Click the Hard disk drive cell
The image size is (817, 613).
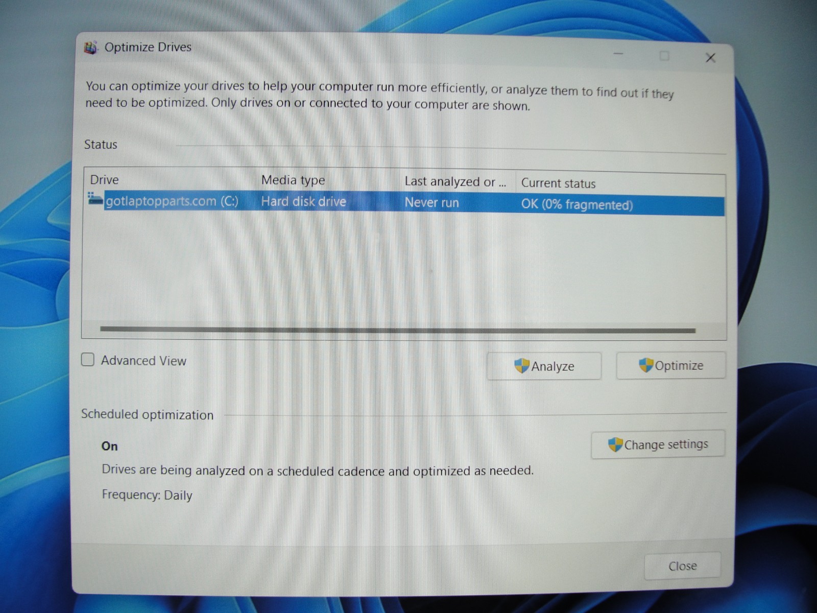(304, 202)
